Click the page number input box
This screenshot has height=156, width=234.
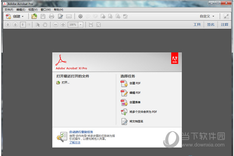(x=23, y=24)
